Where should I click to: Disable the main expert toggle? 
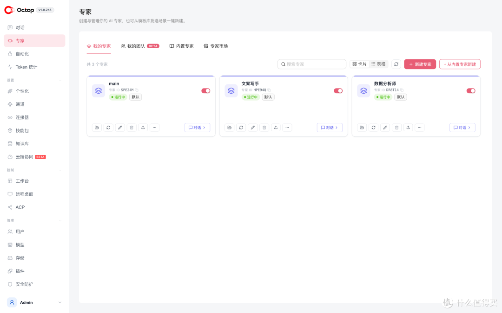206,91
